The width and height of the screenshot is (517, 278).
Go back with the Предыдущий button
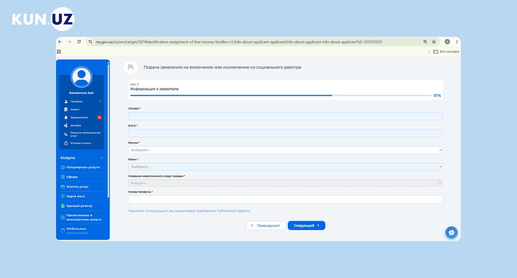click(x=266, y=225)
